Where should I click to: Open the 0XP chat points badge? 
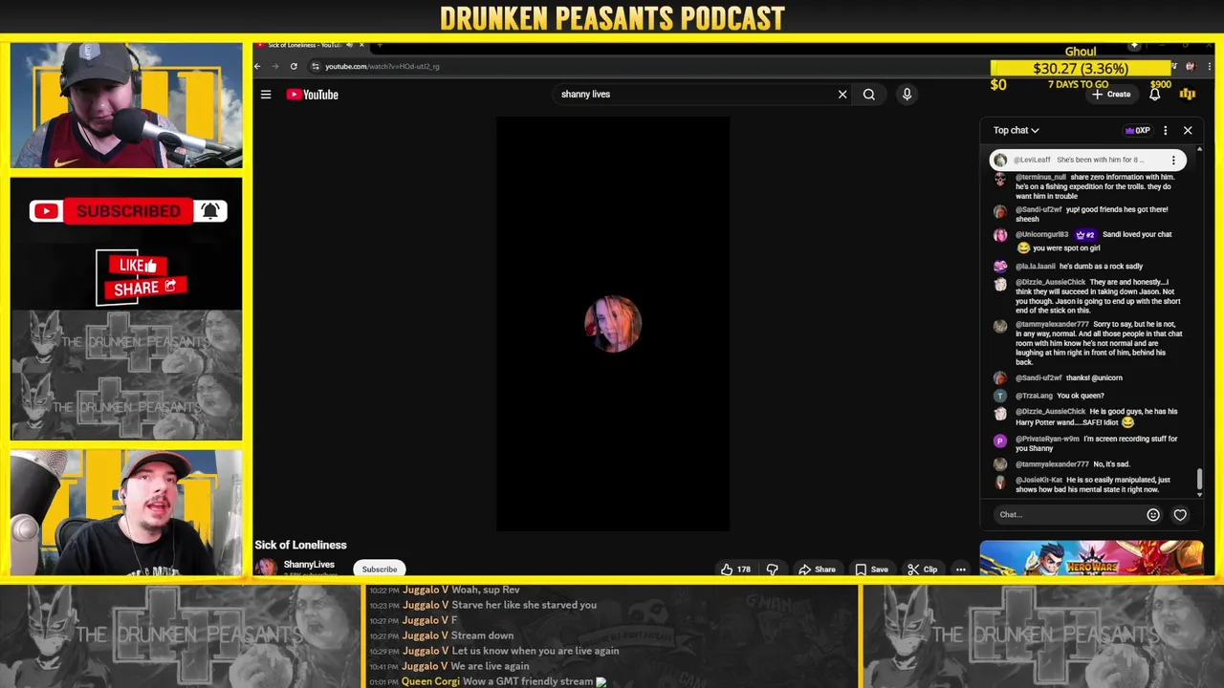coord(1138,130)
